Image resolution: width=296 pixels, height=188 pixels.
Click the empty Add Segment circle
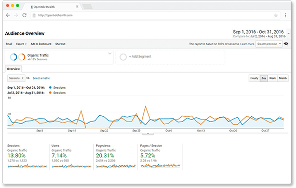123,57
